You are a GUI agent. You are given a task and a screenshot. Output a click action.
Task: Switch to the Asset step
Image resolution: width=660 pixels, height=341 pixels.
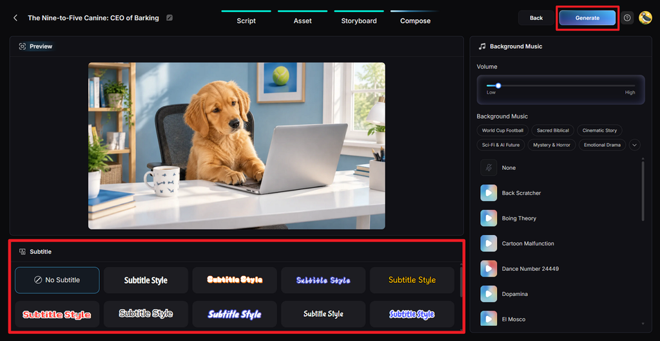point(303,21)
